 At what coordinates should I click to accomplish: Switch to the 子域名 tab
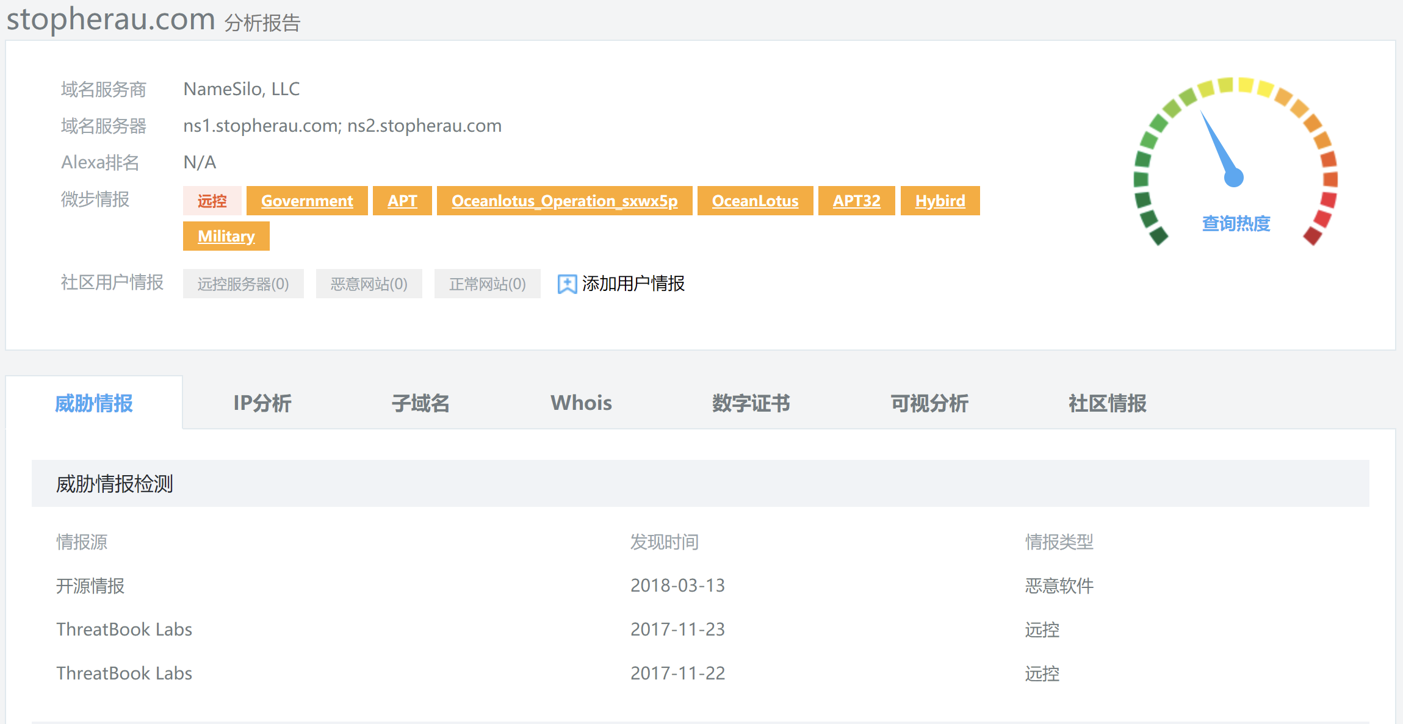point(420,403)
